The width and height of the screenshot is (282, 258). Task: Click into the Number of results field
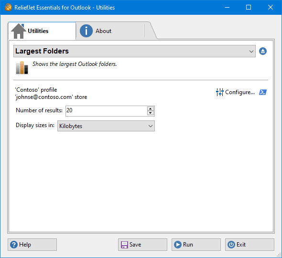106,111
